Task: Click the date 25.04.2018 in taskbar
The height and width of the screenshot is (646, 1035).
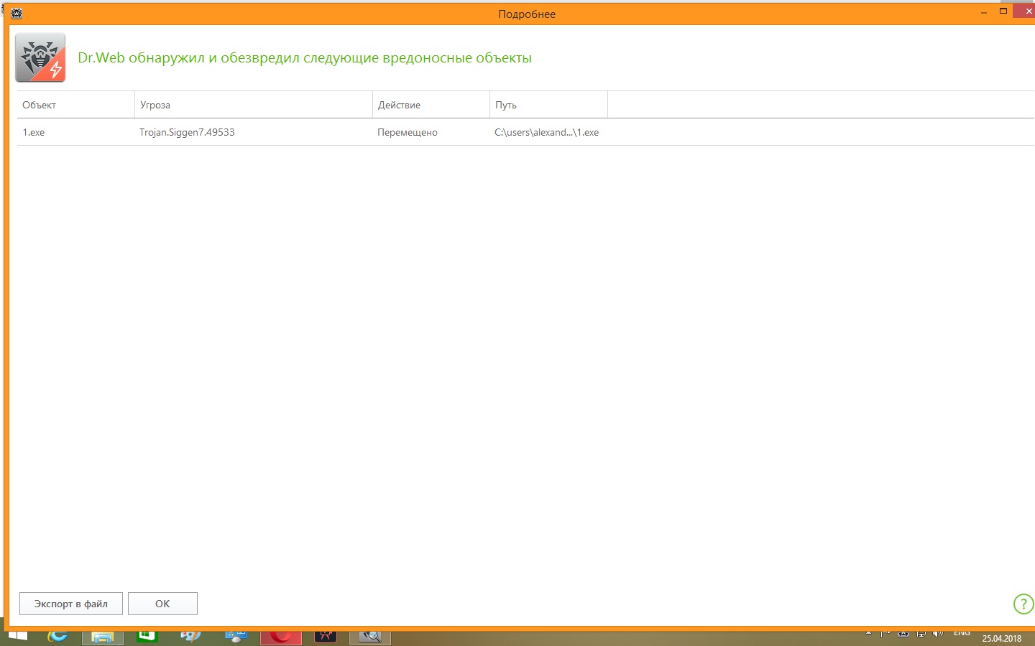Action: click(x=1002, y=638)
